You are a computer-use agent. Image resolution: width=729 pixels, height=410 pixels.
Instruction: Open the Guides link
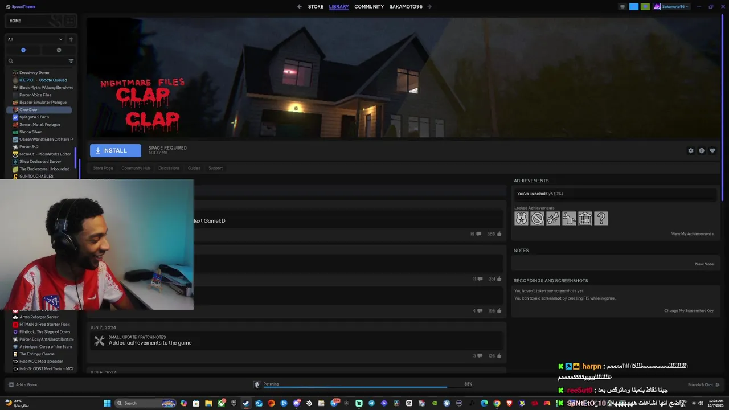(194, 168)
